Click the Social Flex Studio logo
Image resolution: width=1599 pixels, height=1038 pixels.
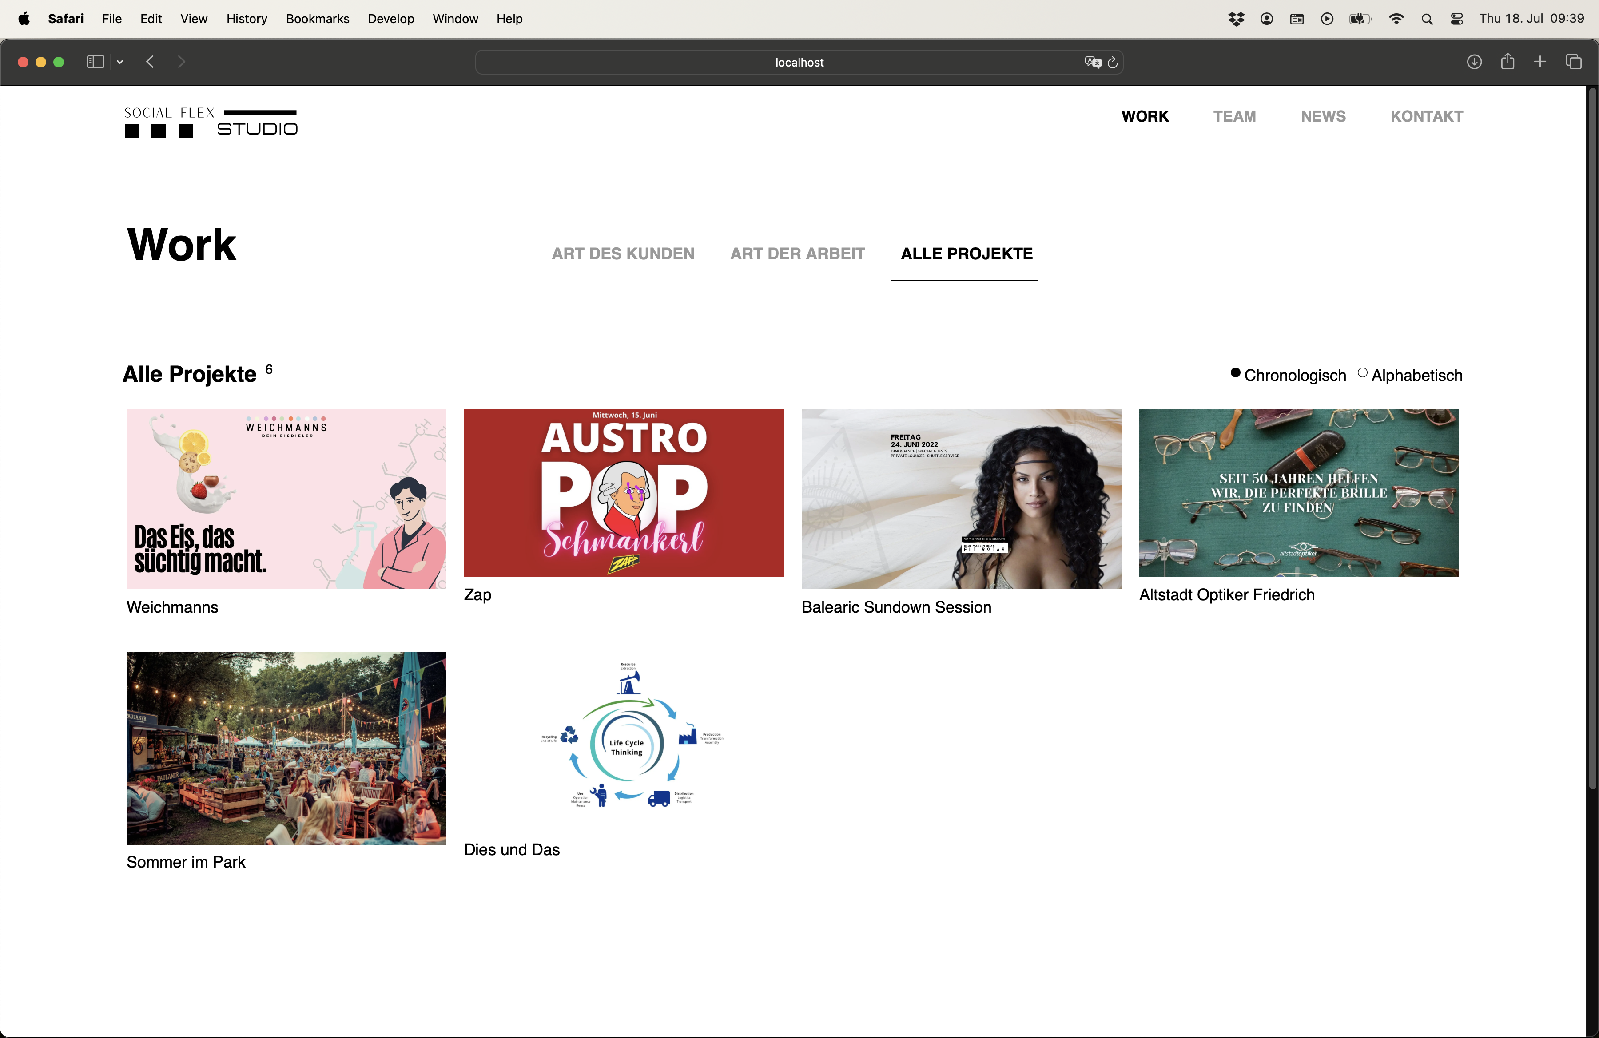[211, 122]
